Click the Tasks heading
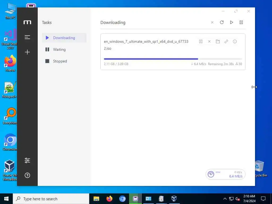The width and height of the screenshot is (272, 204). 47,22
